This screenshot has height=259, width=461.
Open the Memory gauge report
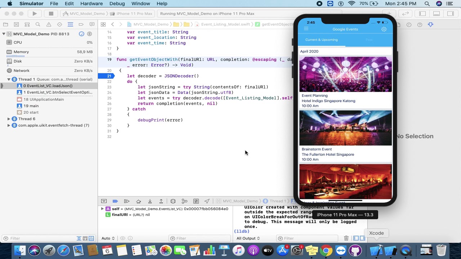[x=49, y=52]
